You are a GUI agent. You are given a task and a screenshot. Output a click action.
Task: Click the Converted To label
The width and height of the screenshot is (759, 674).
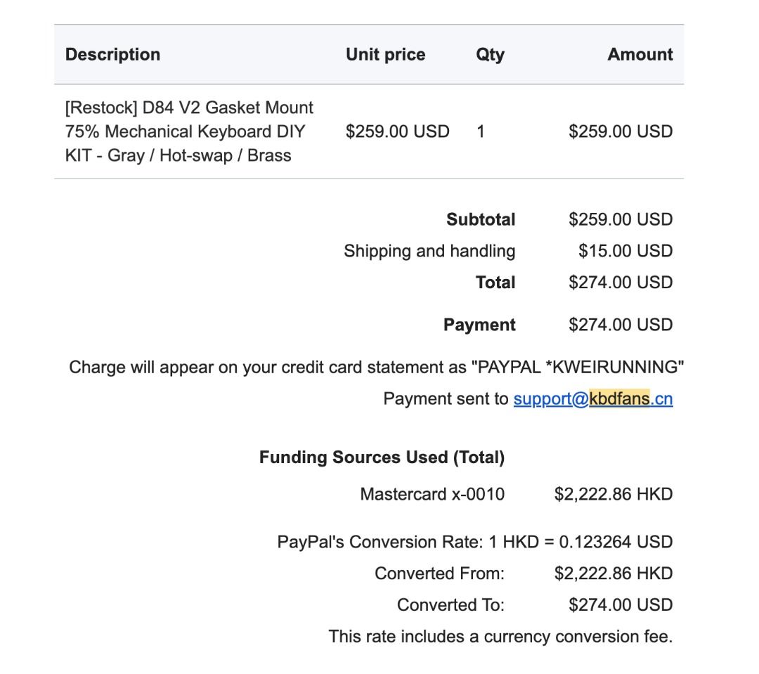click(450, 605)
